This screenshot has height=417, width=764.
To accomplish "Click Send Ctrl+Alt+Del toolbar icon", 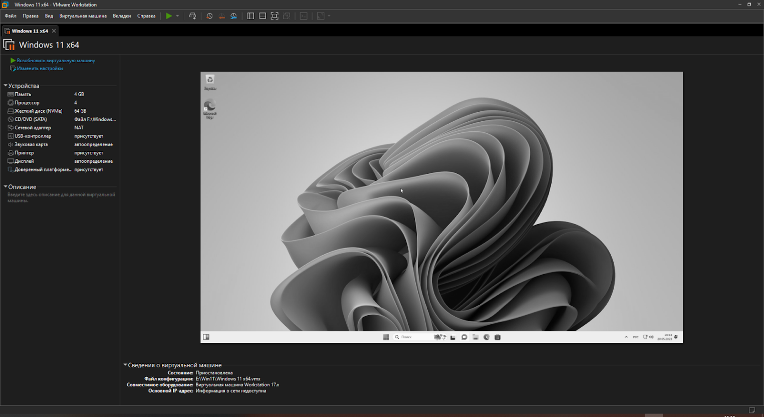I will click(192, 16).
